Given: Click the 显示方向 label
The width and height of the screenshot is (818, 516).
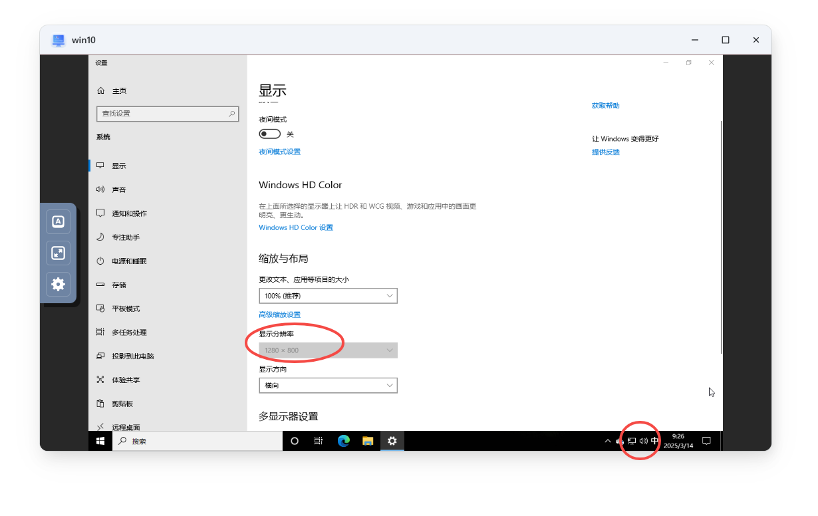Looking at the screenshot, I should pos(273,369).
